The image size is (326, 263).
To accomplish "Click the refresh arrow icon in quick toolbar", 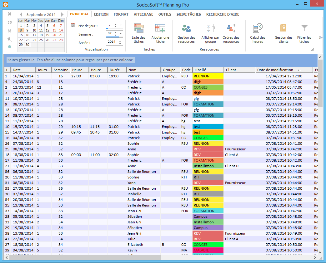I will click(10, 22).
